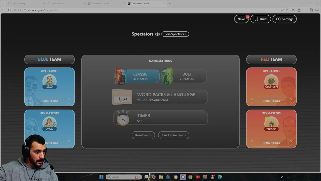The image size is (321, 181).
Task: Add page to favorites star icon
Action: point(287,10)
